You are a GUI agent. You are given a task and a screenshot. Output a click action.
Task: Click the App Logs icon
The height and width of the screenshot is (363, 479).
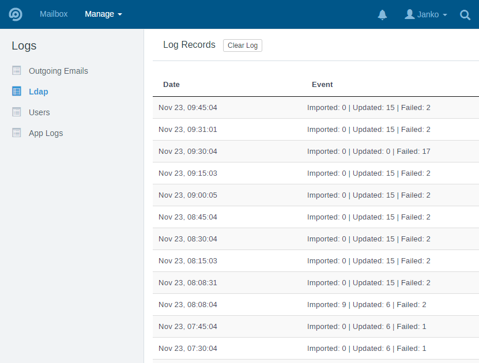tap(16, 133)
